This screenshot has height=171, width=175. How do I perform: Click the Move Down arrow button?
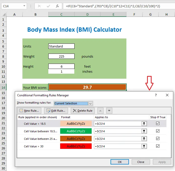click(x=109, y=111)
